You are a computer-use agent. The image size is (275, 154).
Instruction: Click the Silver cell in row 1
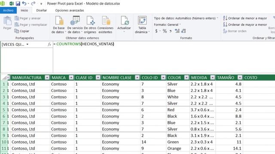tap(178, 84)
